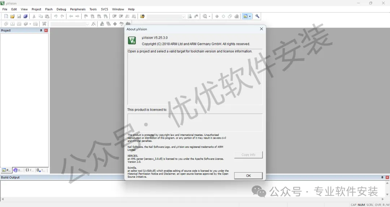Open Pack Installer icon

[128, 24]
